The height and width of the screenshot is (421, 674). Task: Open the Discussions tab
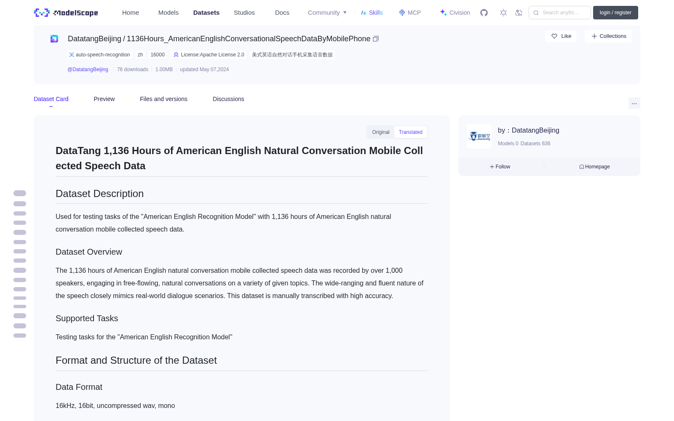[x=228, y=99]
